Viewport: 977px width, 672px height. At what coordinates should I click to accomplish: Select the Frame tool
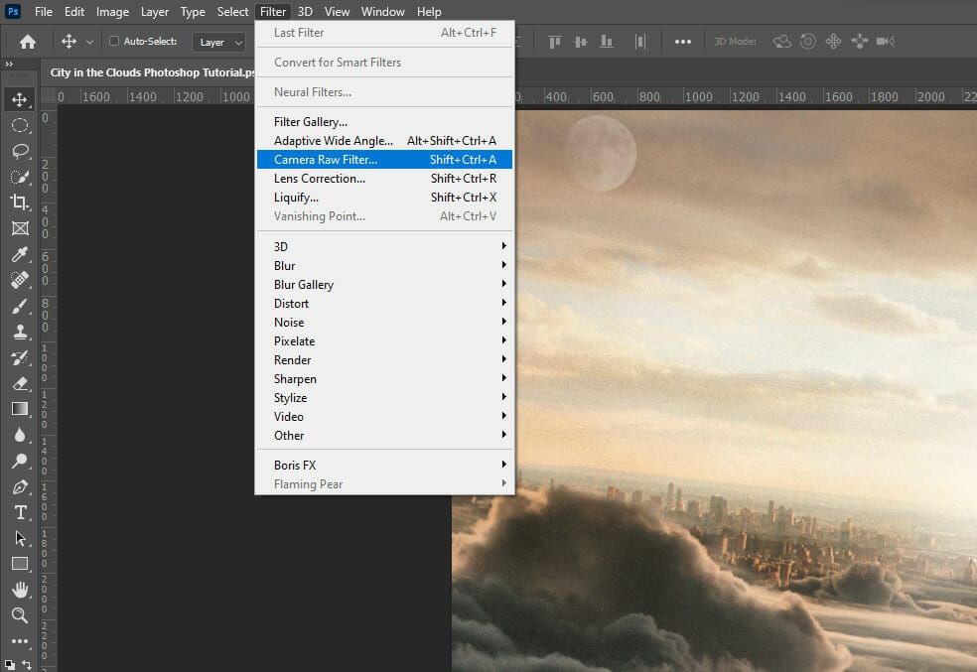19,228
